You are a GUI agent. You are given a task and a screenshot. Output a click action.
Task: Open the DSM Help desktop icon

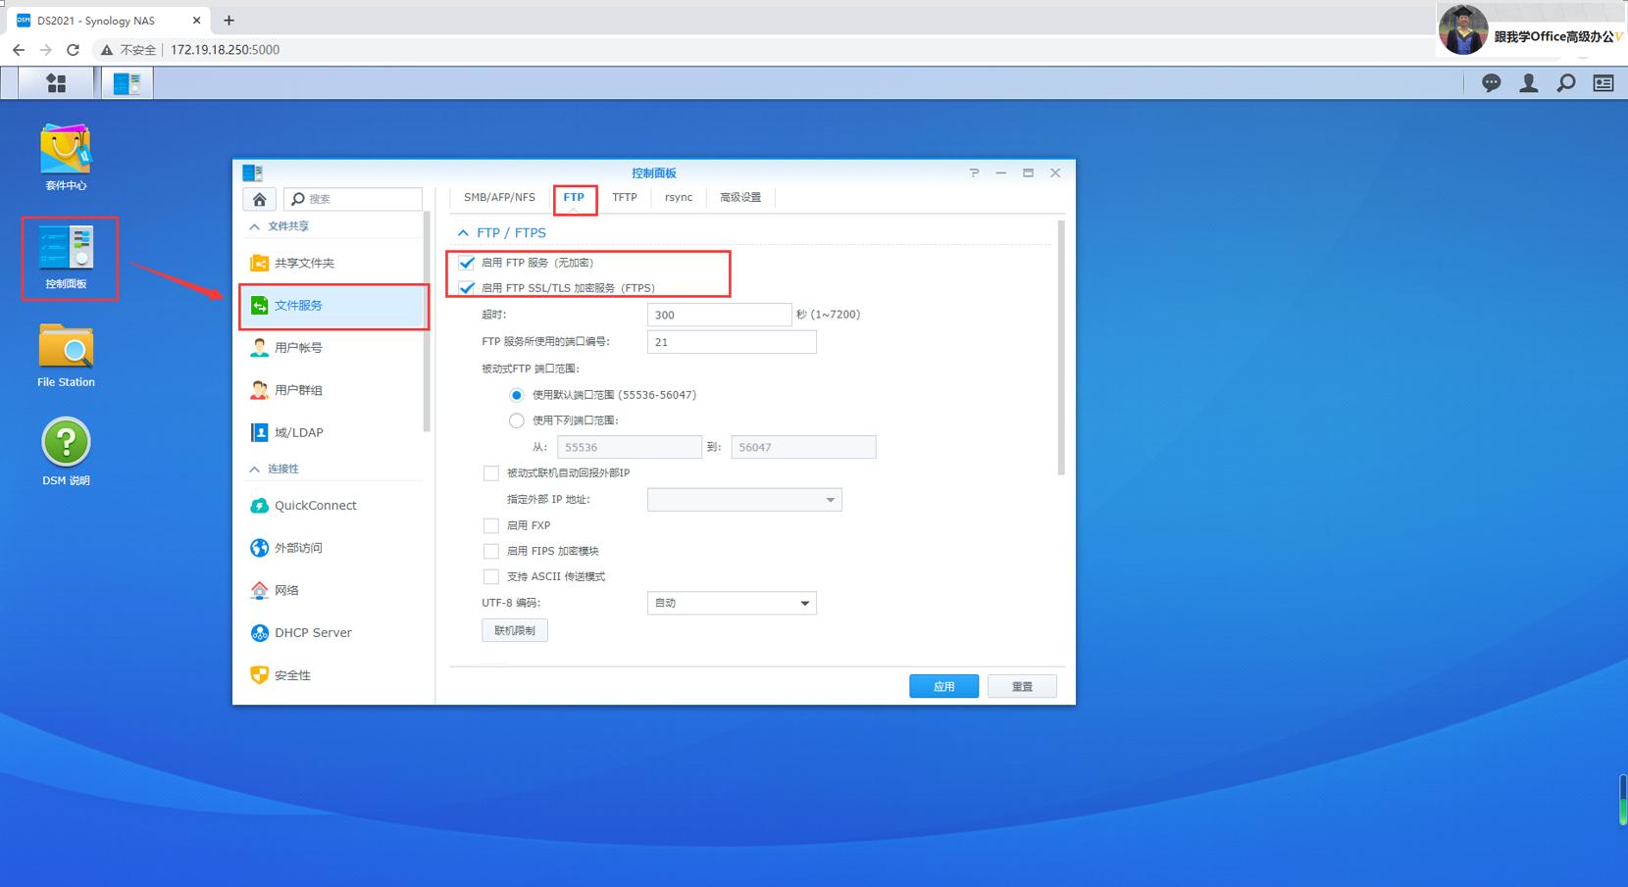coord(66,452)
